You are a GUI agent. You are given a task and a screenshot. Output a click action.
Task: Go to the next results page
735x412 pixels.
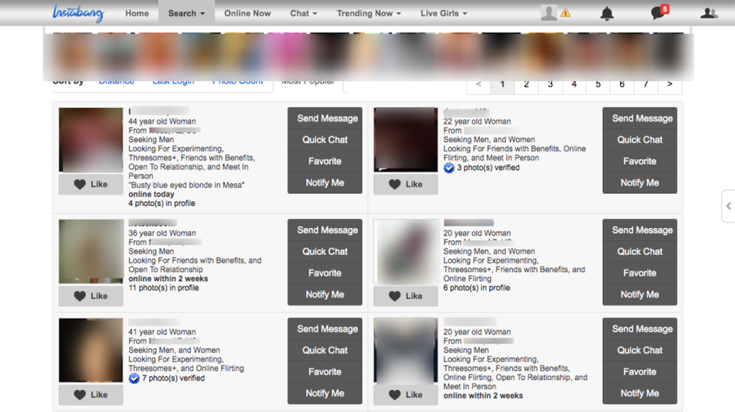(x=670, y=84)
